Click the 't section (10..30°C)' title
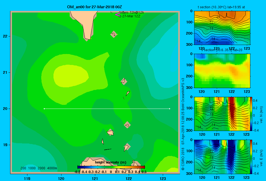 click(221, 7)
